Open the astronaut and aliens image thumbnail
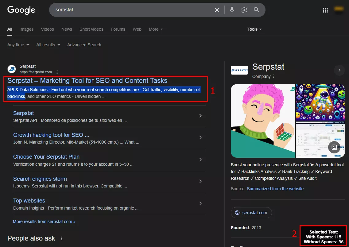The image size is (349, 247). tap(320, 102)
